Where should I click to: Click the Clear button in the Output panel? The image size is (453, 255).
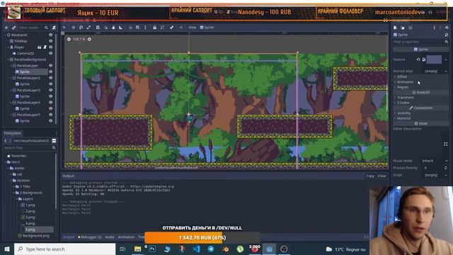pos(382,176)
